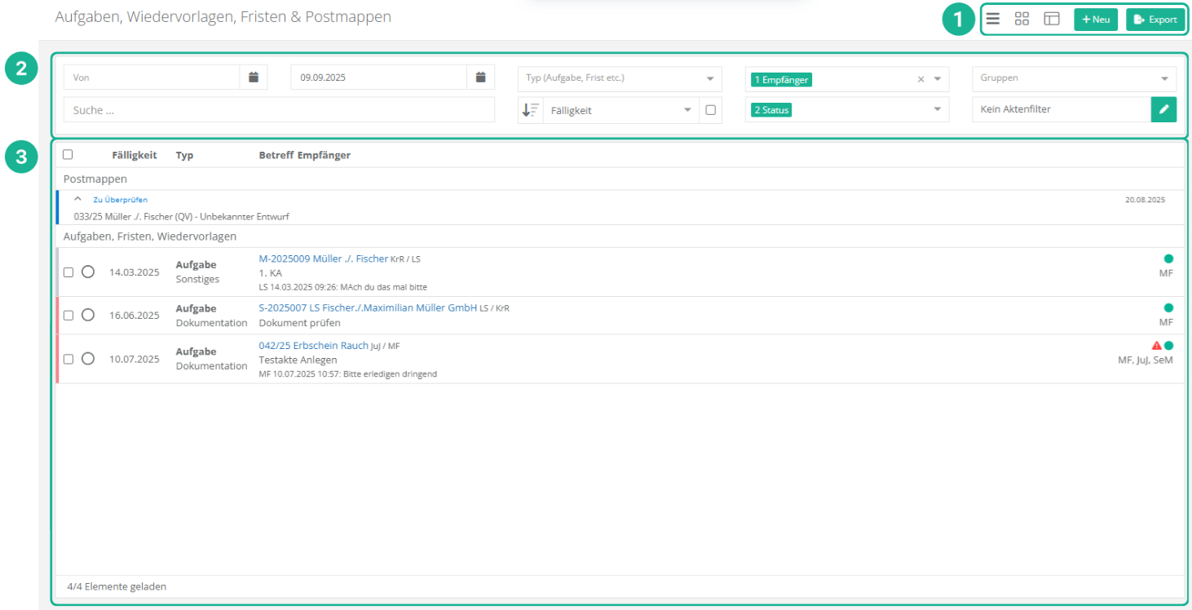
Task: Collapse the Zu Überprüfen Postmappe entry
Action: pyautogui.click(x=77, y=199)
